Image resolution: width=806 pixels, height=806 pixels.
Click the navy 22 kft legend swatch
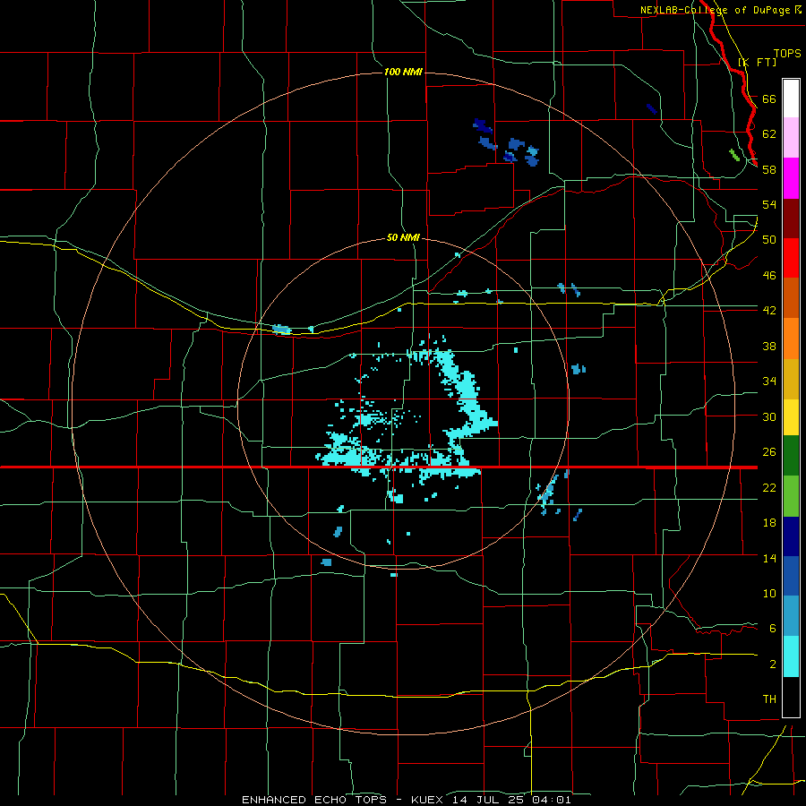pyautogui.click(x=791, y=536)
